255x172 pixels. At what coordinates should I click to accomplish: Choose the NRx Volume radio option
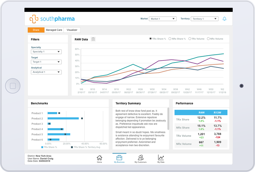pos(208,39)
